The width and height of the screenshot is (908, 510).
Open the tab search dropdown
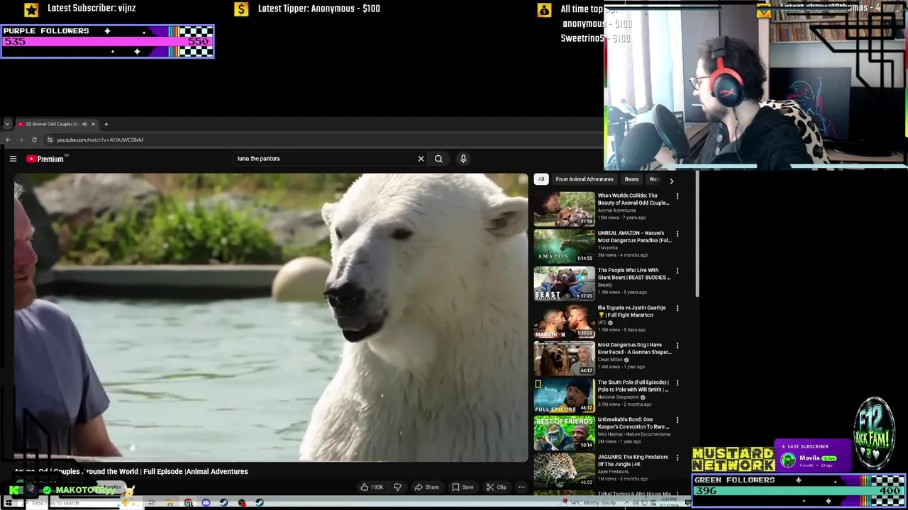[7, 124]
